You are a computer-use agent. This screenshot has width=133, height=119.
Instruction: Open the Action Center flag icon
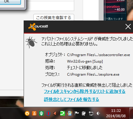pos(77,113)
